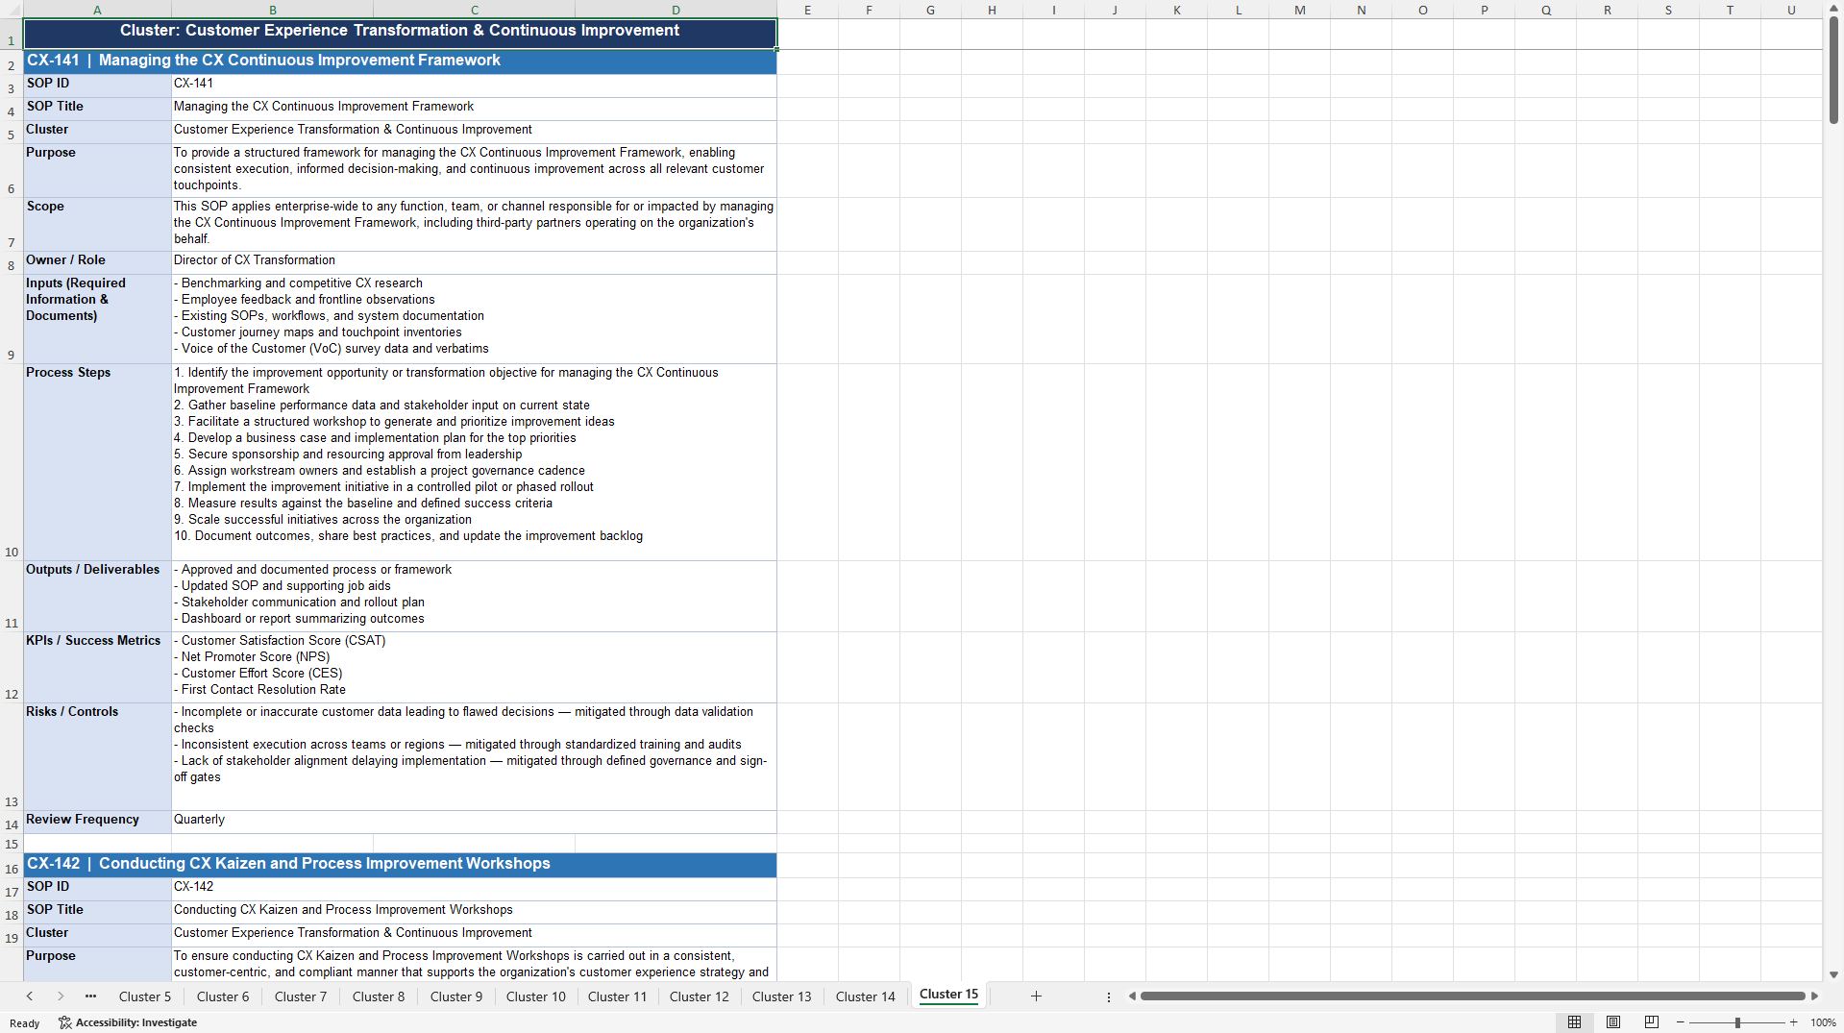Open the Cluster 11 sheet tab
The image size is (1844, 1033).
coord(618,996)
